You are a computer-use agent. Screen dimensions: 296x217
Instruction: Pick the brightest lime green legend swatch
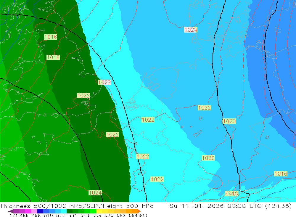coord(93,211)
